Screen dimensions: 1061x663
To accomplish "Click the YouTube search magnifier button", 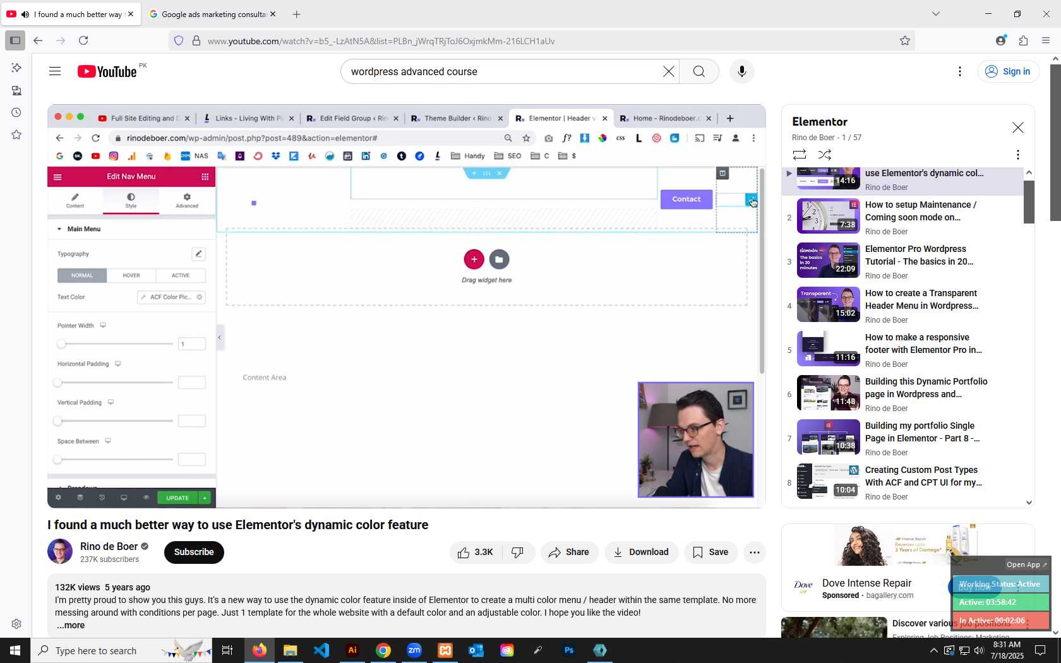I will click(698, 71).
